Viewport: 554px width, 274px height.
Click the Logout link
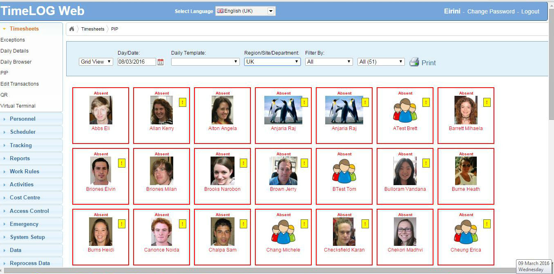coord(530,11)
